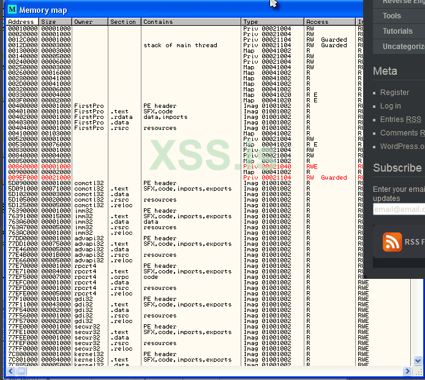Image resolution: width=425 pixels, height=380 pixels.
Task: Open the Comments RSS link
Action: [x=402, y=133]
